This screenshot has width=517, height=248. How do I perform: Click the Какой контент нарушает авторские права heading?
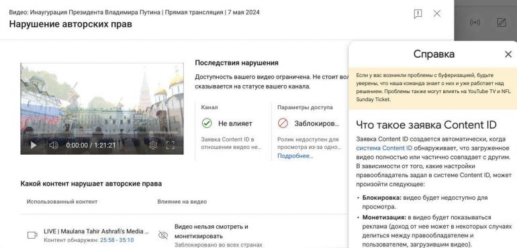tap(91, 184)
